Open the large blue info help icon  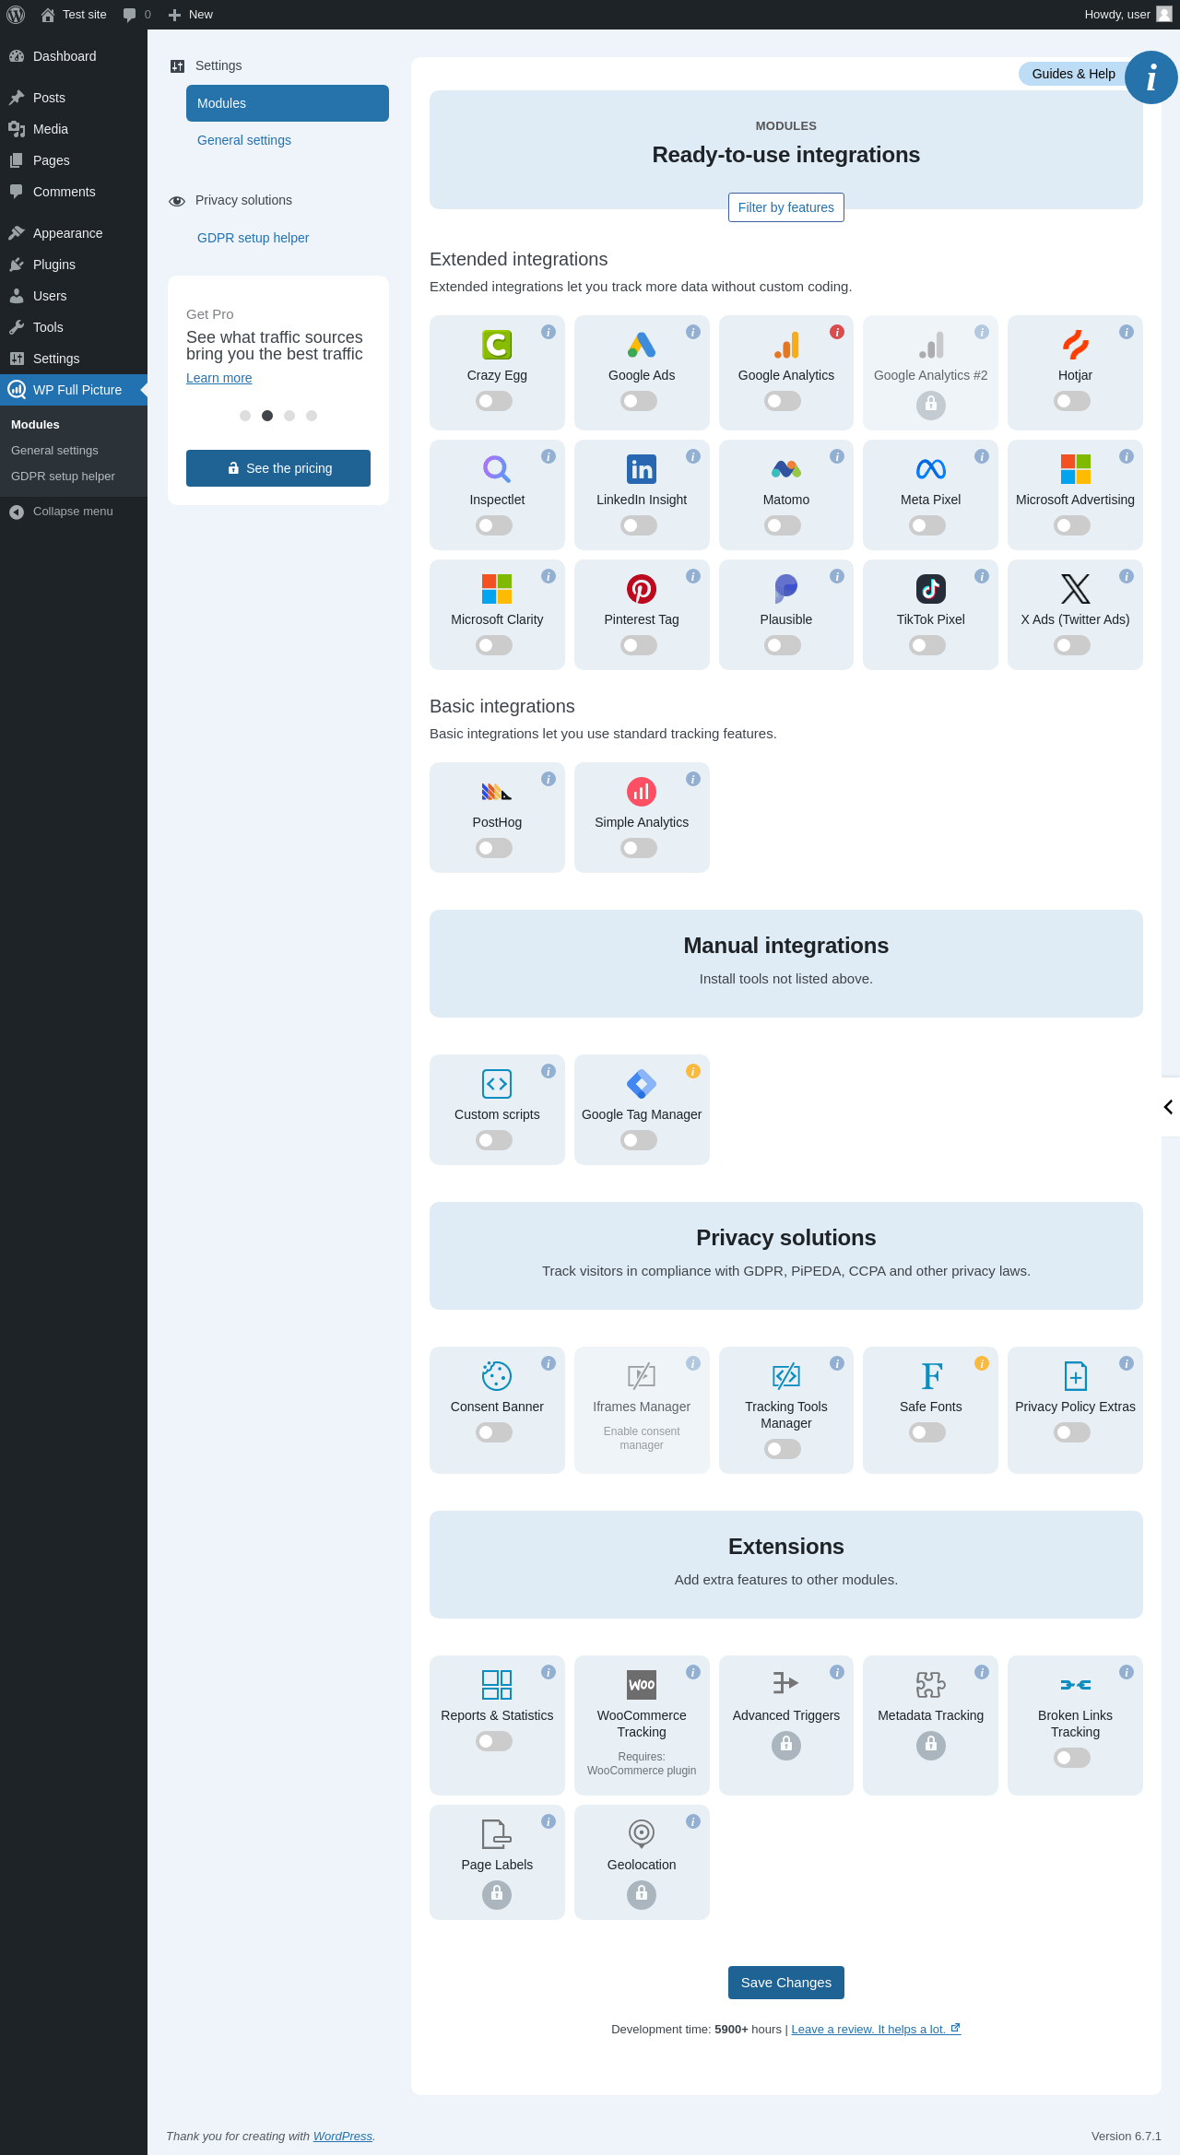(1151, 77)
